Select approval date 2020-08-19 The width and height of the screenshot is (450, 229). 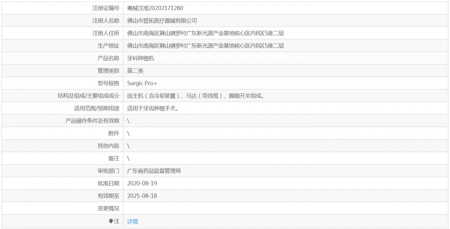point(142,183)
